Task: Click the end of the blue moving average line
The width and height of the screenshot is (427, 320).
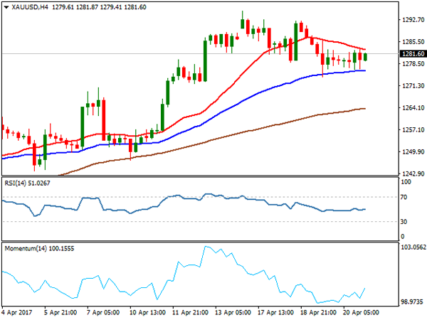Action: tap(364, 70)
